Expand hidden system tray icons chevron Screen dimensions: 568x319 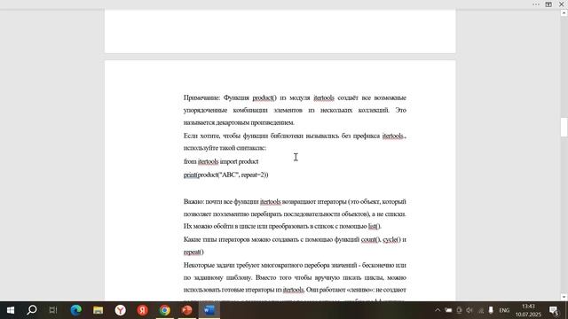pyautogui.click(x=438, y=310)
